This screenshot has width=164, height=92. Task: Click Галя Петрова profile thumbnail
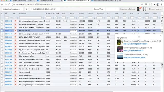point(120,49)
